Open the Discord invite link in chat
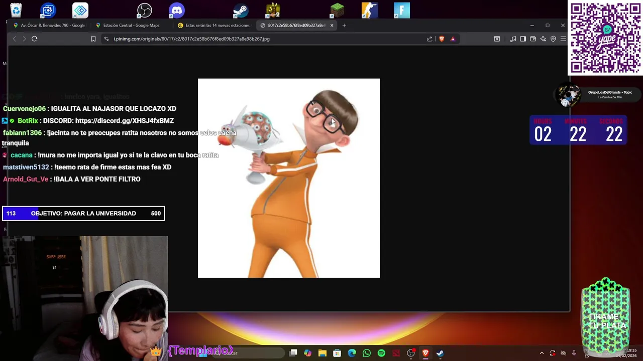 125,121
